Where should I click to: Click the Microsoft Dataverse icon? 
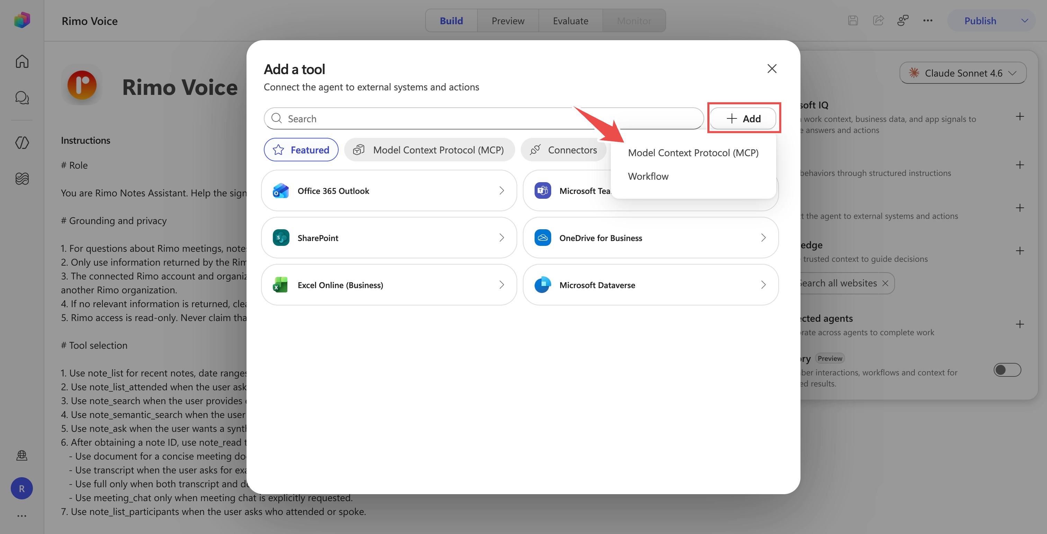point(543,285)
